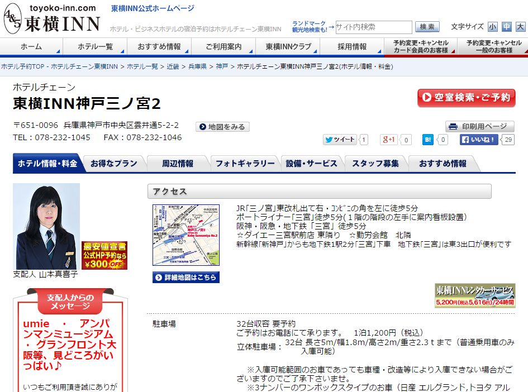
Task: Open 予約変更・キャンセル カード会員のお客様 menu
Action: click(421, 46)
